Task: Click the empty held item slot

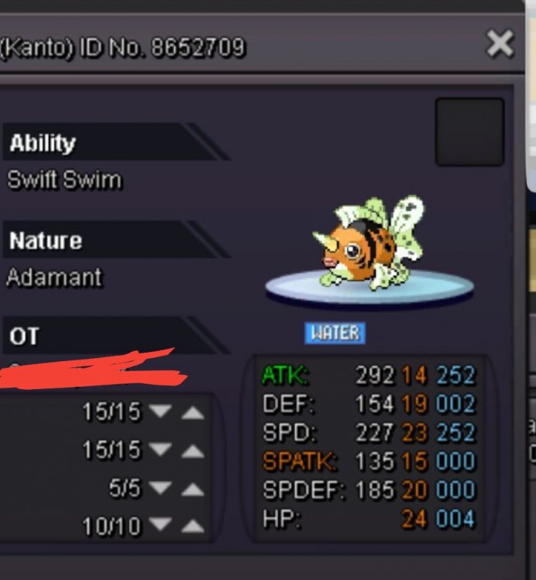Action: tap(469, 131)
